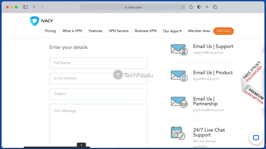Image resolution: width=266 pixels, height=149 pixels.
Task: Click the Ivacy shield logo
Action: click(x=35, y=21)
